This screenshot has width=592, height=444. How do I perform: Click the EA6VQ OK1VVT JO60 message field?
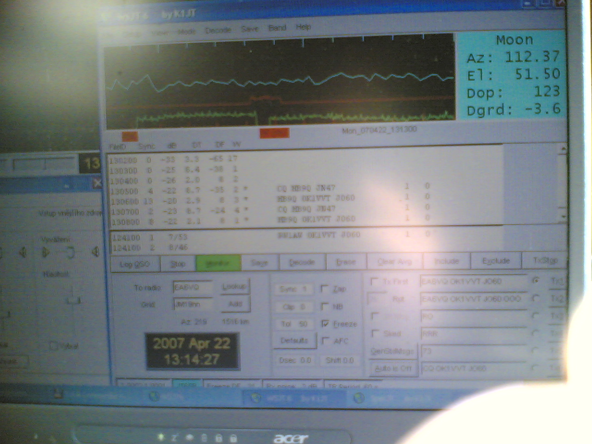point(474,281)
